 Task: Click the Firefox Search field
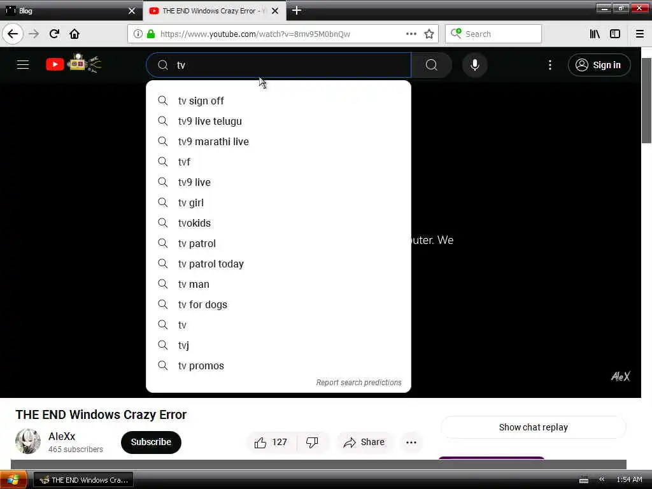tap(493, 34)
